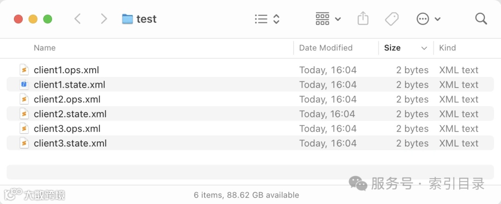Click the test folder icon in title
Image resolution: width=501 pixels, height=204 pixels.
tap(128, 19)
